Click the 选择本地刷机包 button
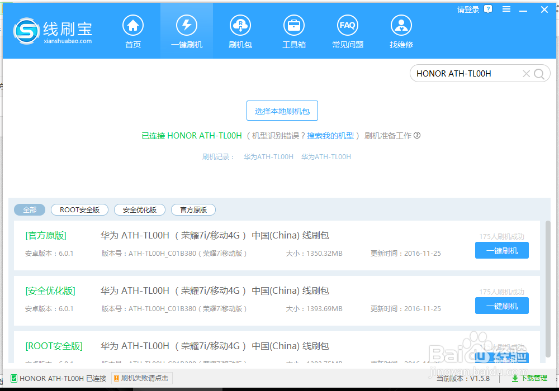This screenshot has width=559, height=391. (x=282, y=111)
